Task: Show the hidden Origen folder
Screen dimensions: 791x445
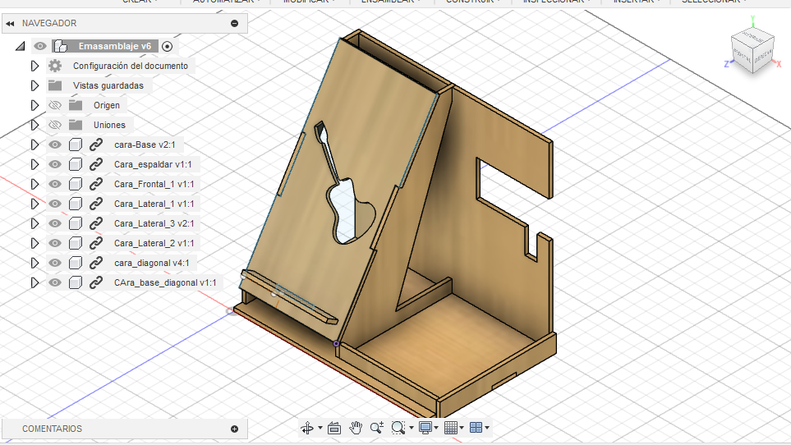Action: tap(55, 105)
